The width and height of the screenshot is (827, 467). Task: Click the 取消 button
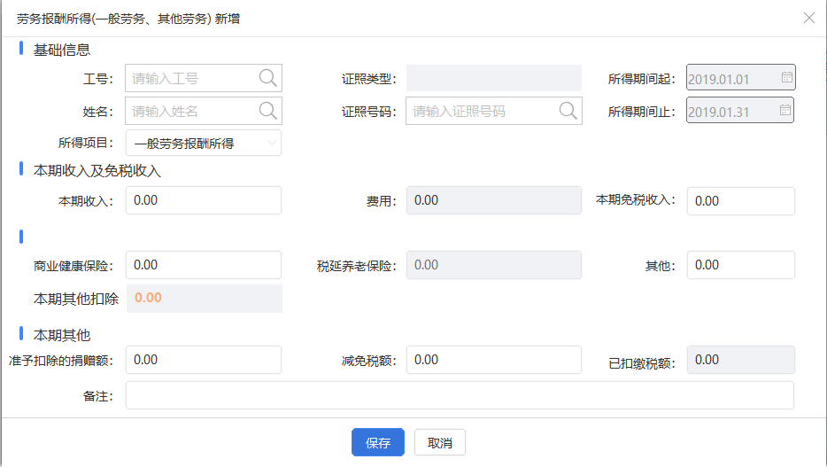point(440,442)
